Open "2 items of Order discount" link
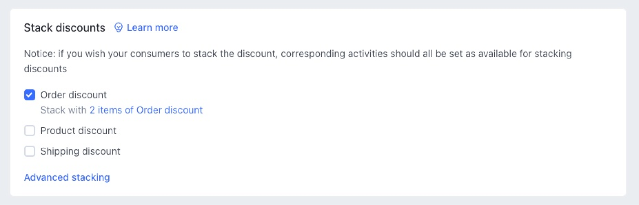The image size is (639, 205). (146, 110)
